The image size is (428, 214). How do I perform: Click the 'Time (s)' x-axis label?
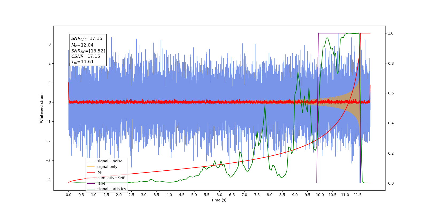[x=219, y=200]
